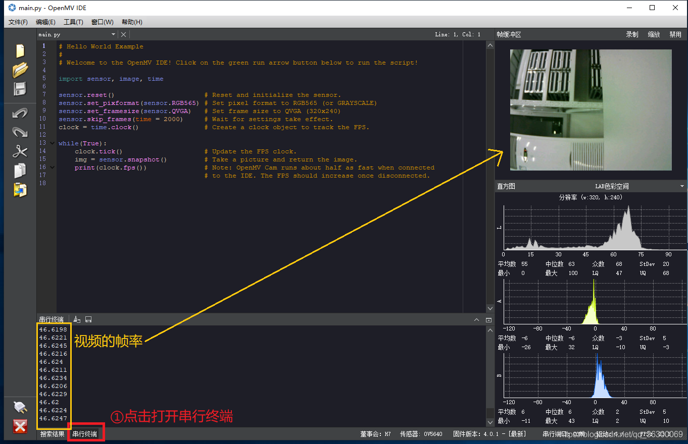Click the 46.624 value in the serial terminal

tap(51, 362)
